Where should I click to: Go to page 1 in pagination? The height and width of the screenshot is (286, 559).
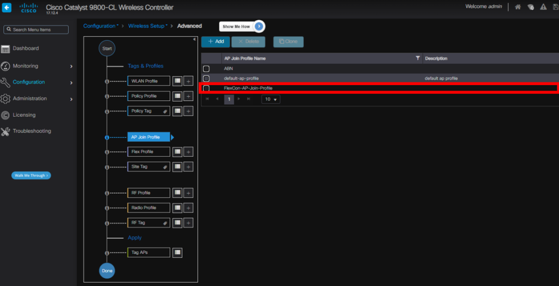[x=229, y=99]
